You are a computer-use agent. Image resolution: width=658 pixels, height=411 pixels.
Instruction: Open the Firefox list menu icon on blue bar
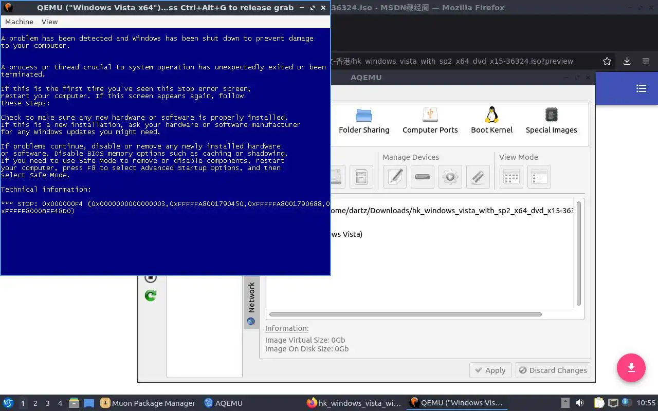[x=641, y=88]
